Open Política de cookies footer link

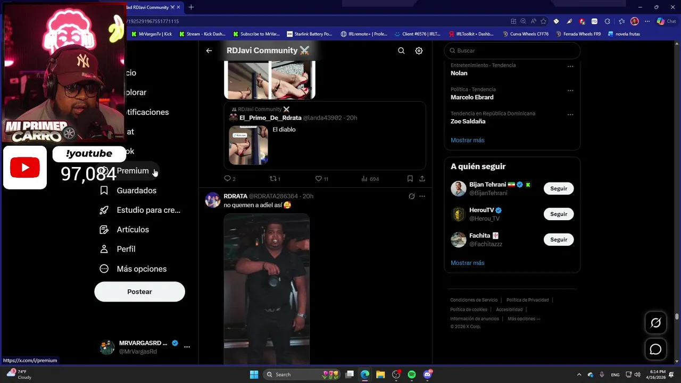[x=469, y=310]
